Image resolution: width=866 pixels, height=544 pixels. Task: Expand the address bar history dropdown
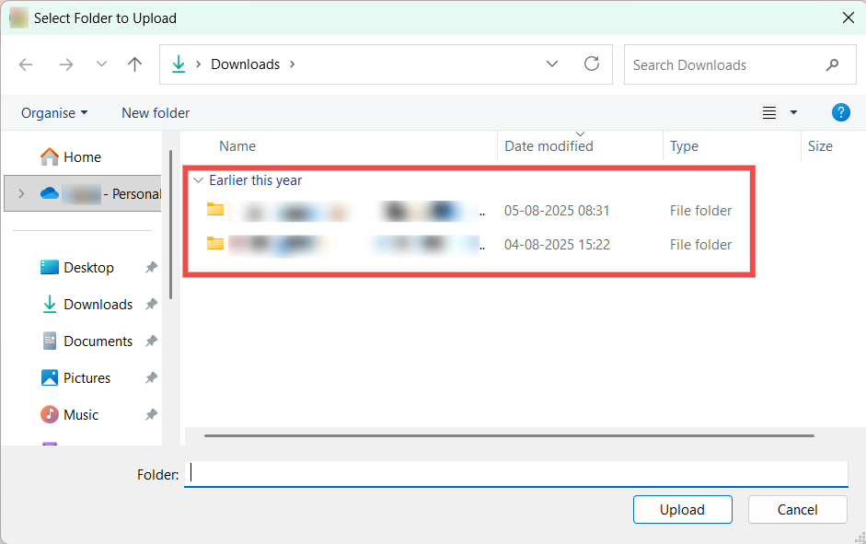(552, 64)
